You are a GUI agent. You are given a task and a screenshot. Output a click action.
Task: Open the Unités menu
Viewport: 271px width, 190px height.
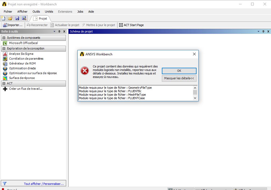[x=49, y=12]
